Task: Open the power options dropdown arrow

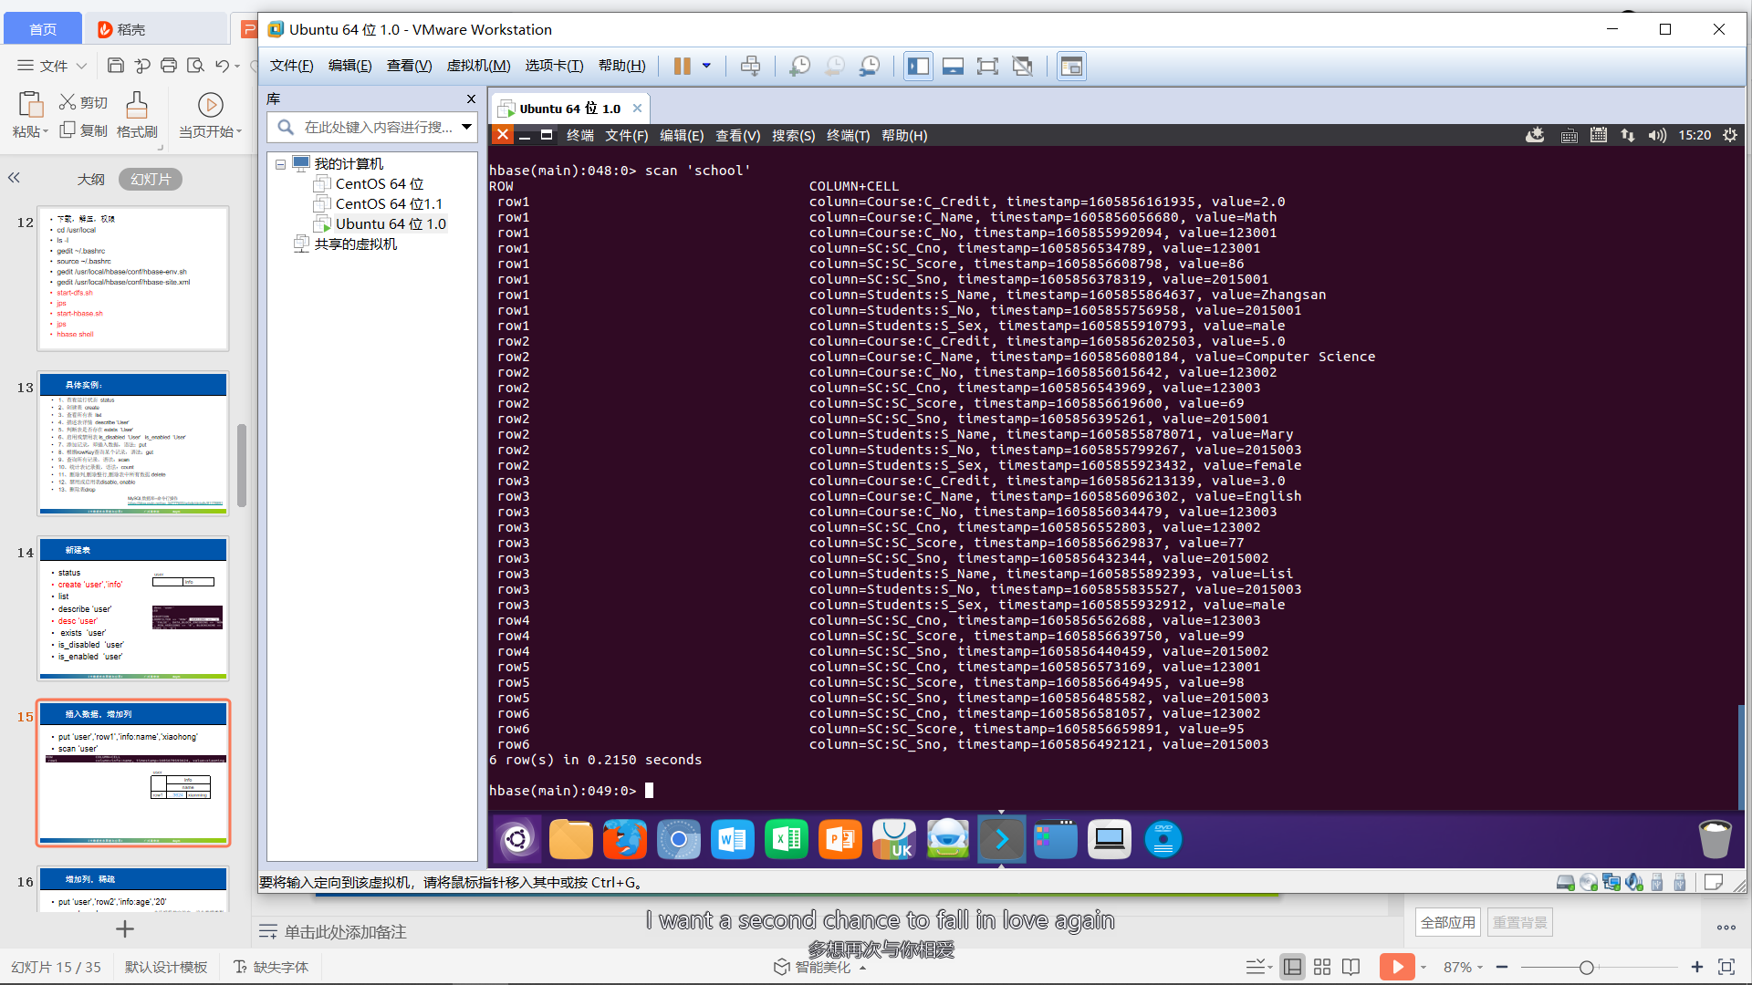Action: pos(706,66)
